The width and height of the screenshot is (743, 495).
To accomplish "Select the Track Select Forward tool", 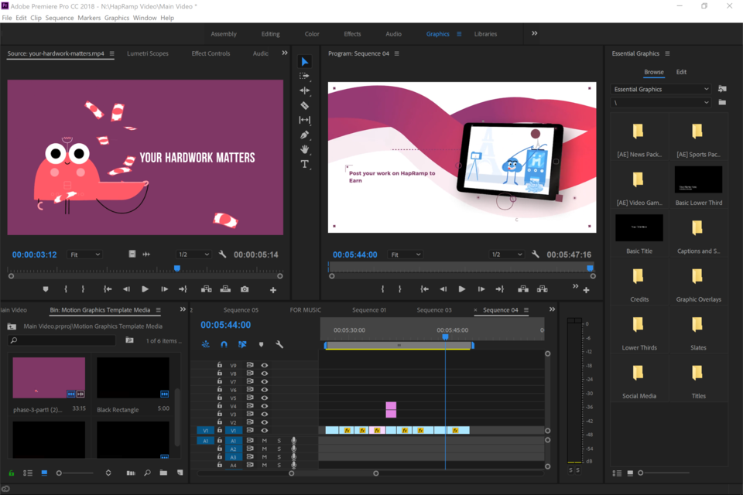I will point(304,76).
